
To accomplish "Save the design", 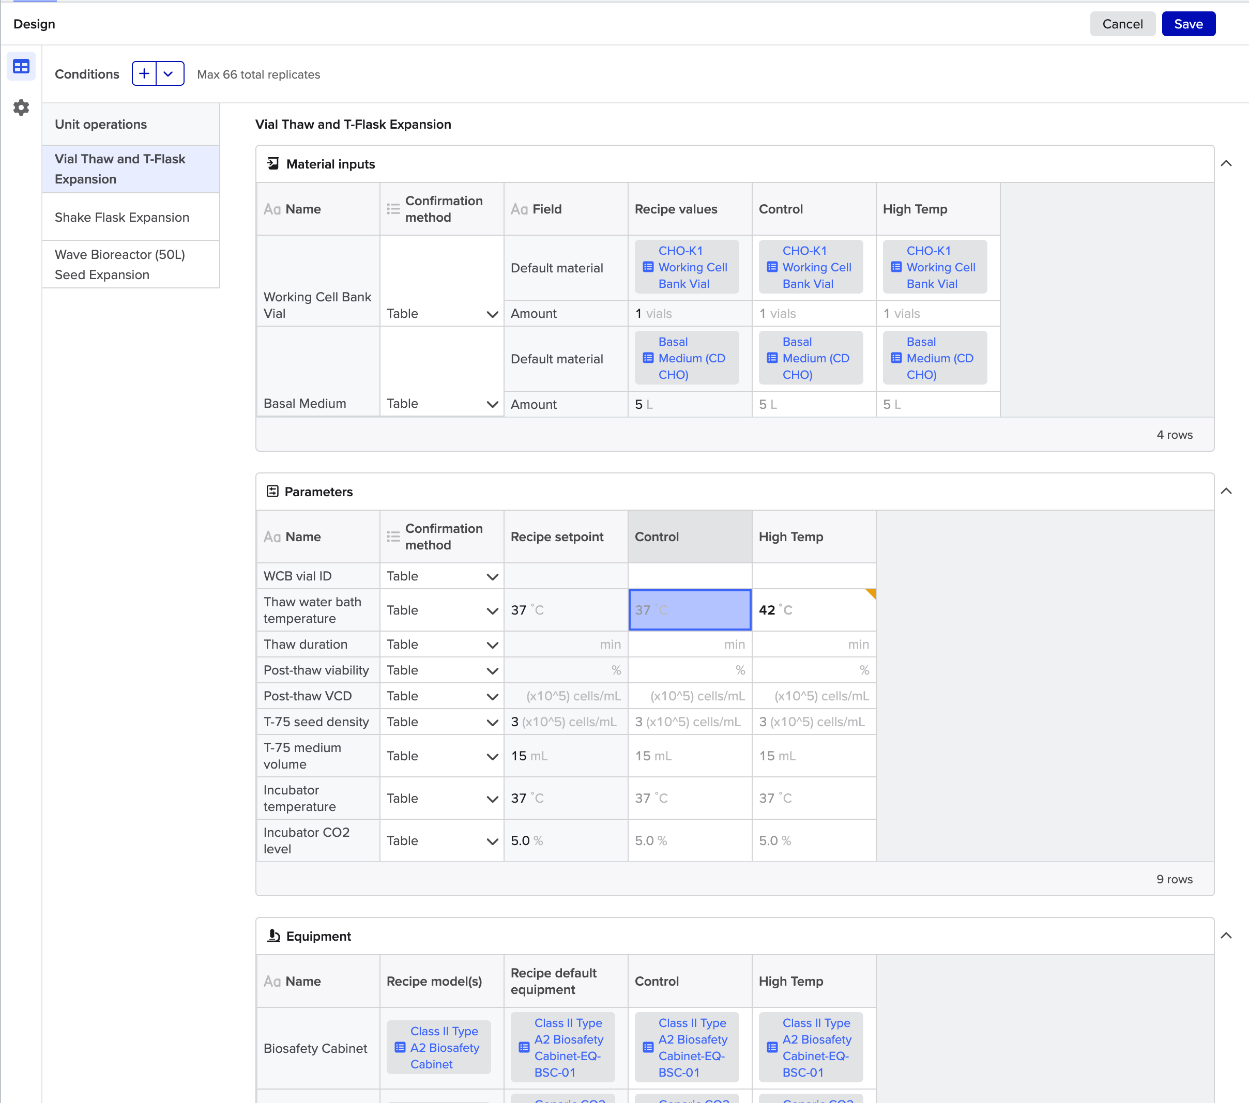I will point(1188,24).
